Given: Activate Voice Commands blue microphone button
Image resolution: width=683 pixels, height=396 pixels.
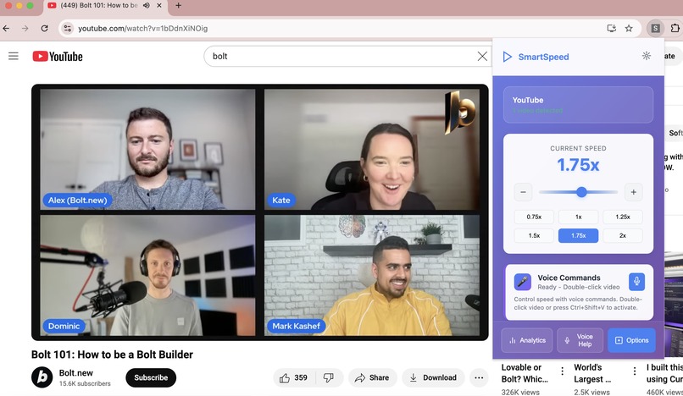Looking at the screenshot, I should coord(636,282).
